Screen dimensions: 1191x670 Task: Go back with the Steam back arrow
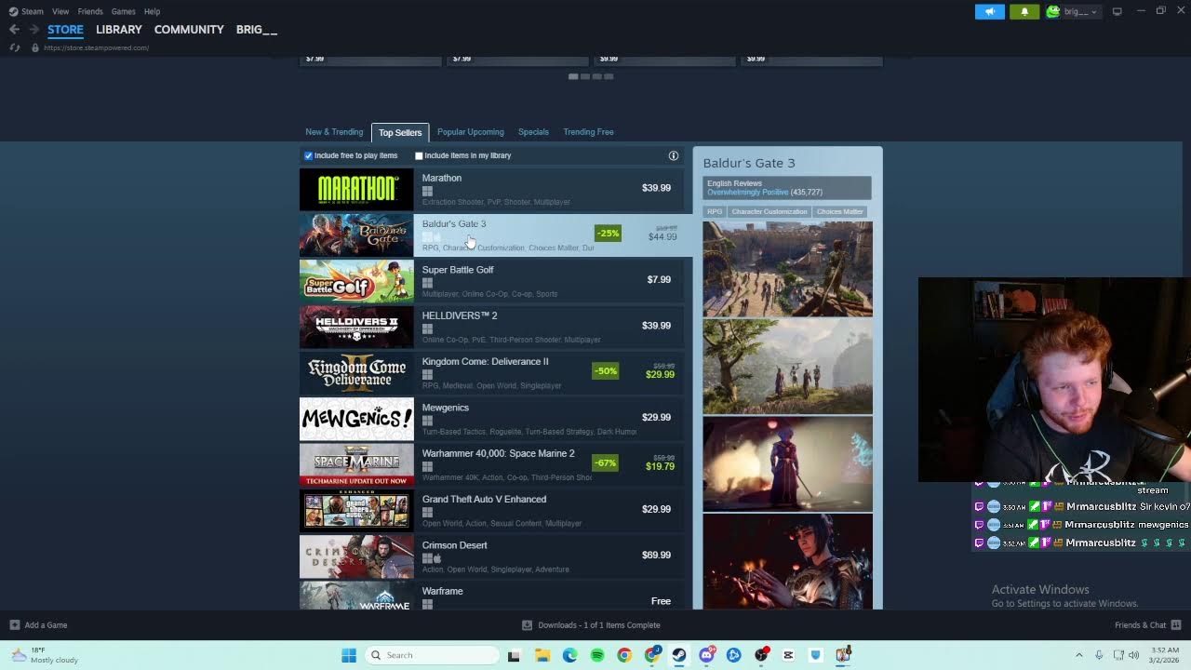pyautogui.click(x=14, y=30)
